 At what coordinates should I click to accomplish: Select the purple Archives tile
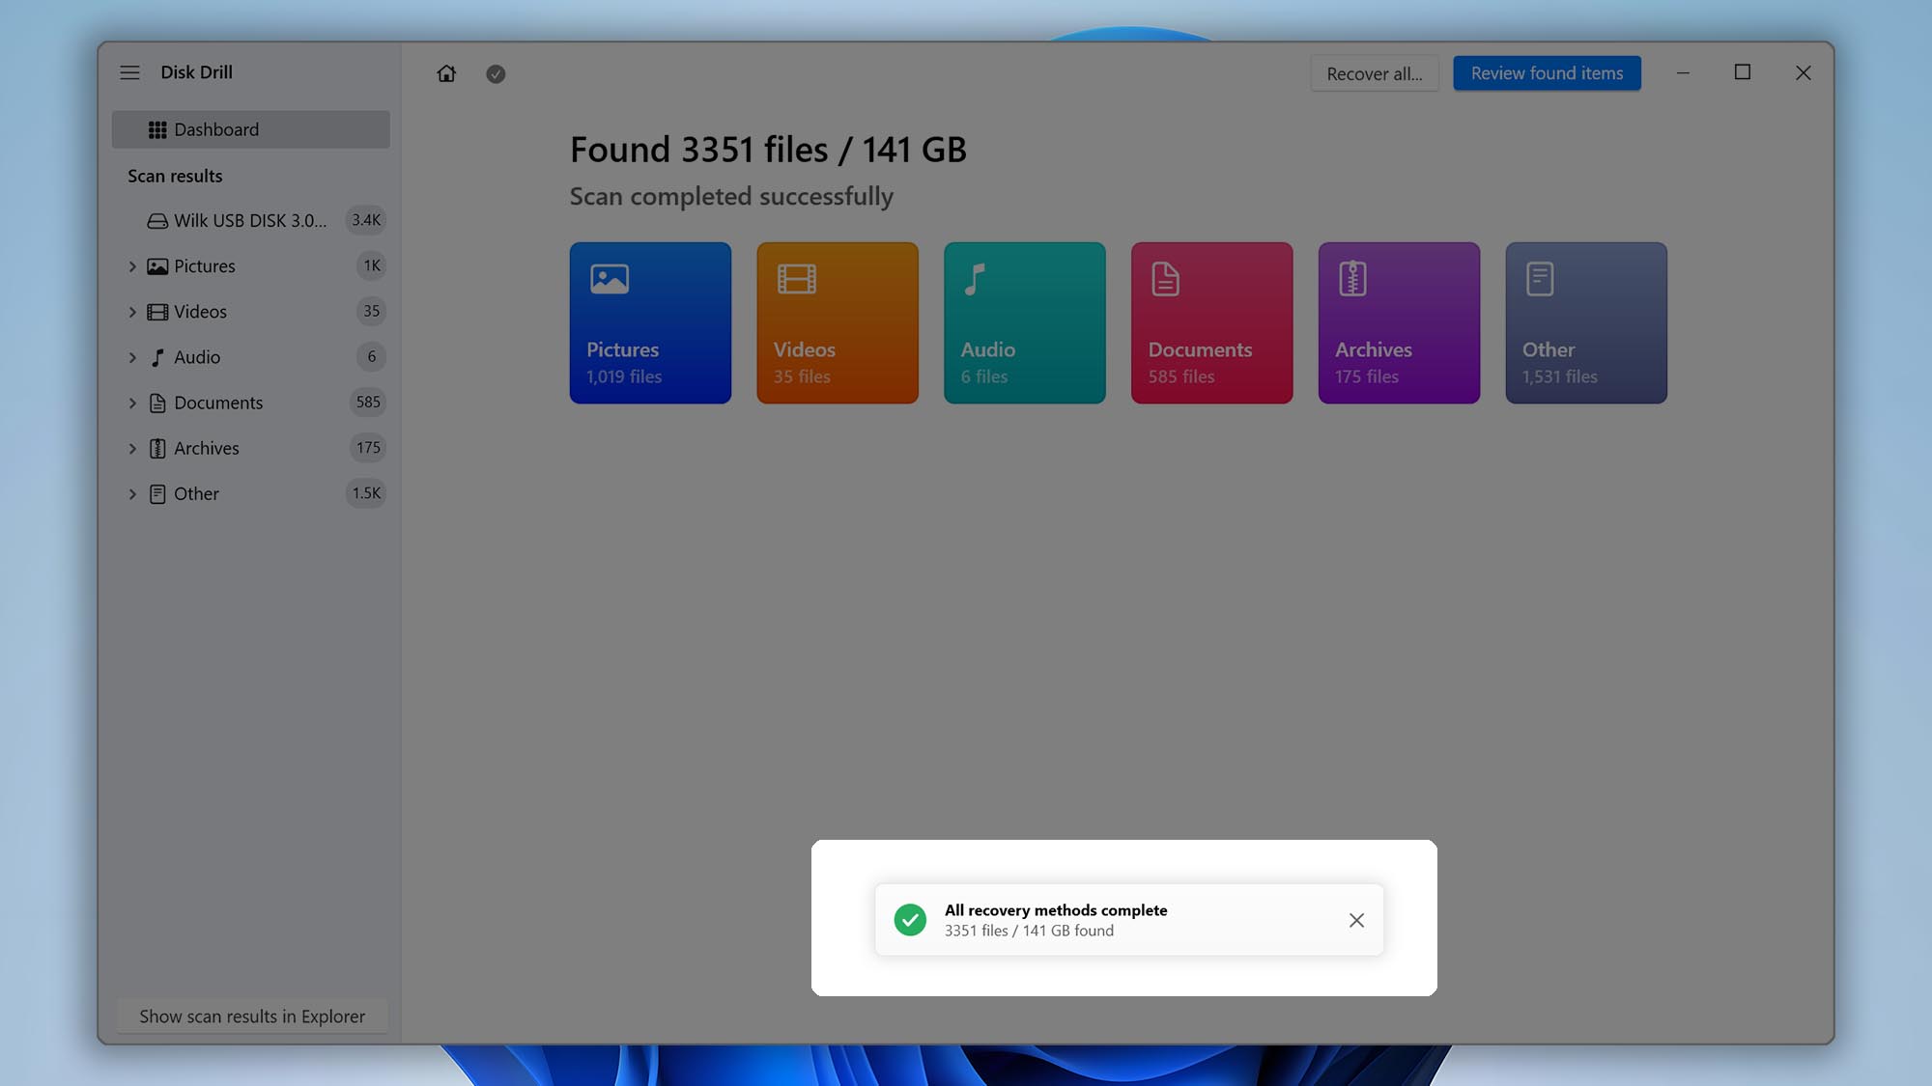click(x=1398, y=322)
